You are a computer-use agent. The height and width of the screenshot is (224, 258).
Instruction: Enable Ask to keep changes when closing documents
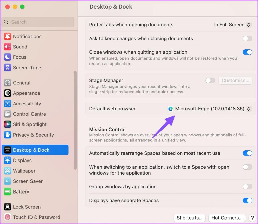(247, 39)
